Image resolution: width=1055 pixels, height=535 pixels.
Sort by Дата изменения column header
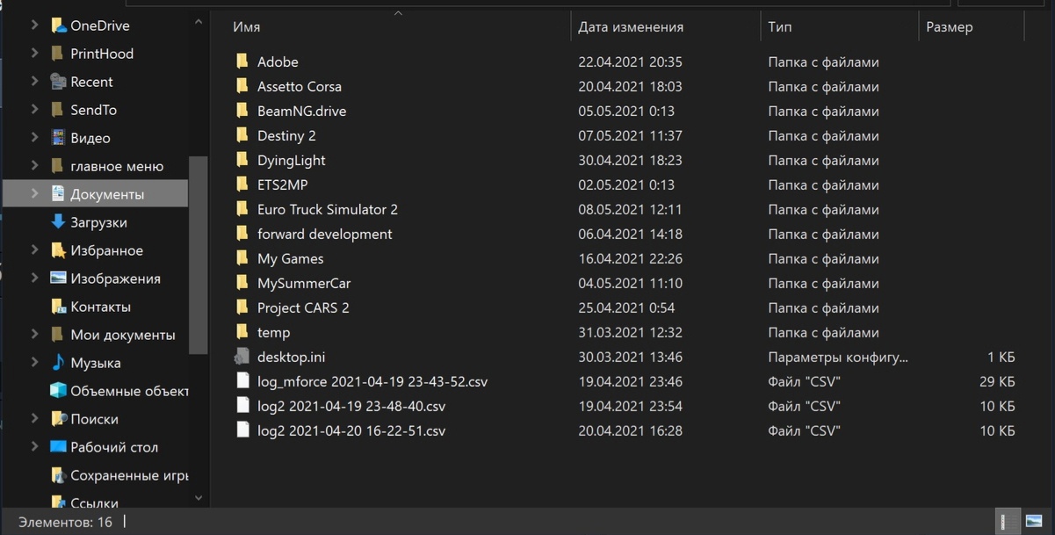631,27
